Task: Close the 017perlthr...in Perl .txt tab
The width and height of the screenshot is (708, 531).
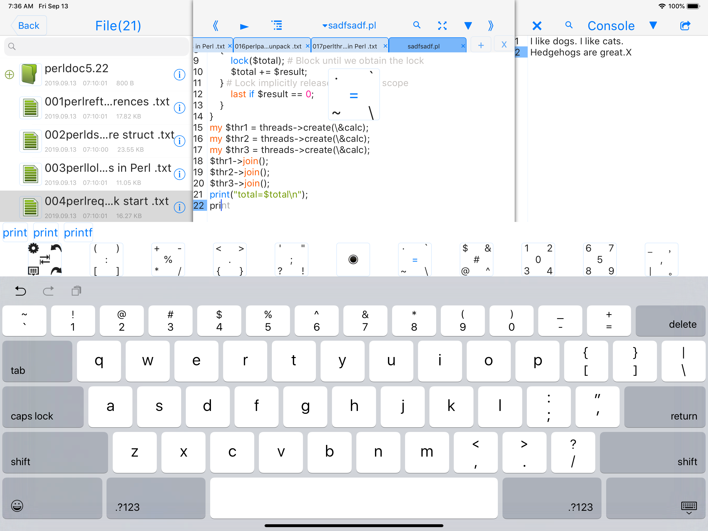Action: coord(385,46)
